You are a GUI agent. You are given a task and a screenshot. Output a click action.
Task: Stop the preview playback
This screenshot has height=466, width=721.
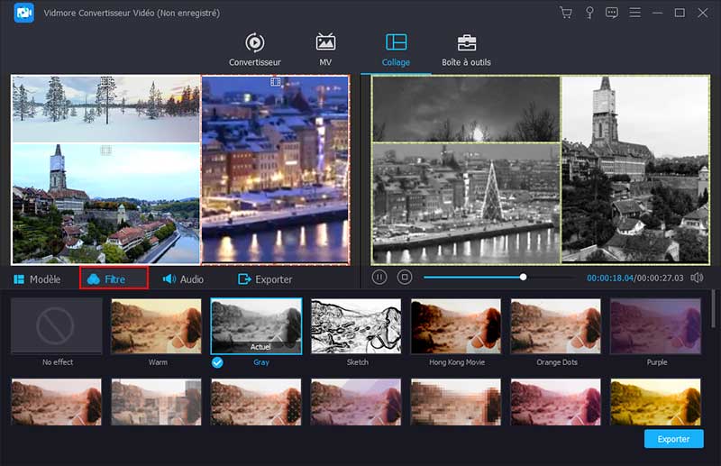(x=405, y=278)
